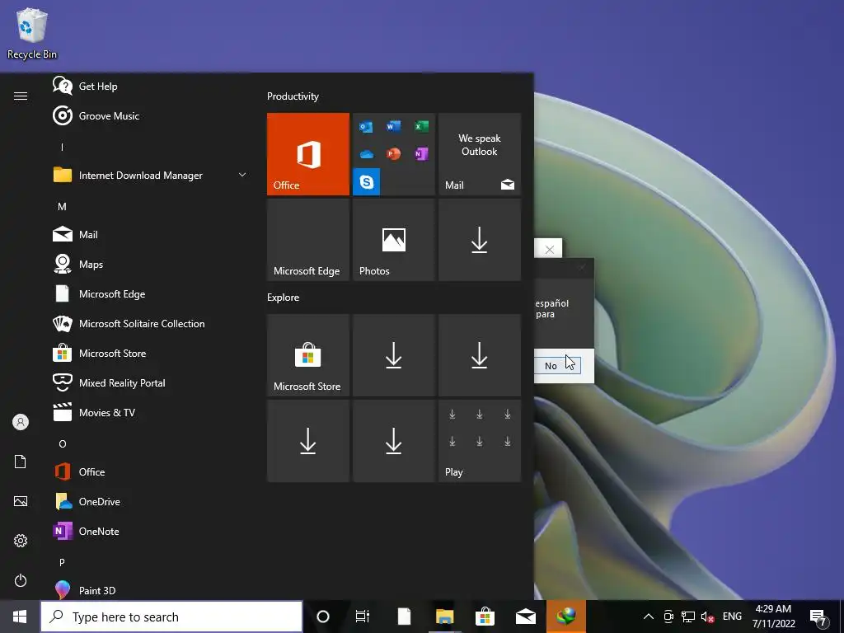Open the Photos tile
Image resolution: width=844 pixels, height=633 pixels.
tap(393, 240)
